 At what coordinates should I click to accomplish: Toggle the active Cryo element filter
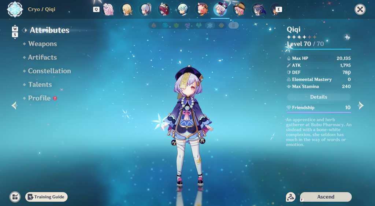(210, 25)
